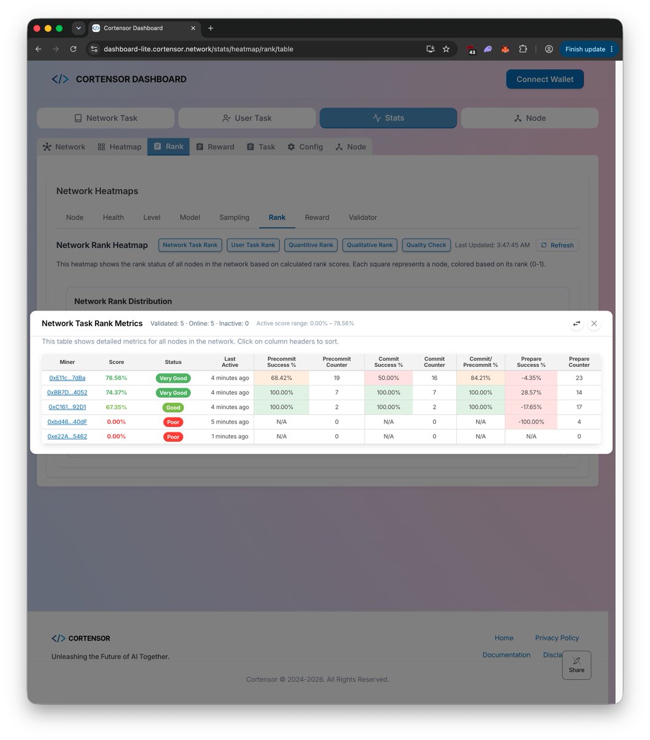The height and width of the screenshot is (740, 650).
Task: Open the Node main tab
Action: 530,118
